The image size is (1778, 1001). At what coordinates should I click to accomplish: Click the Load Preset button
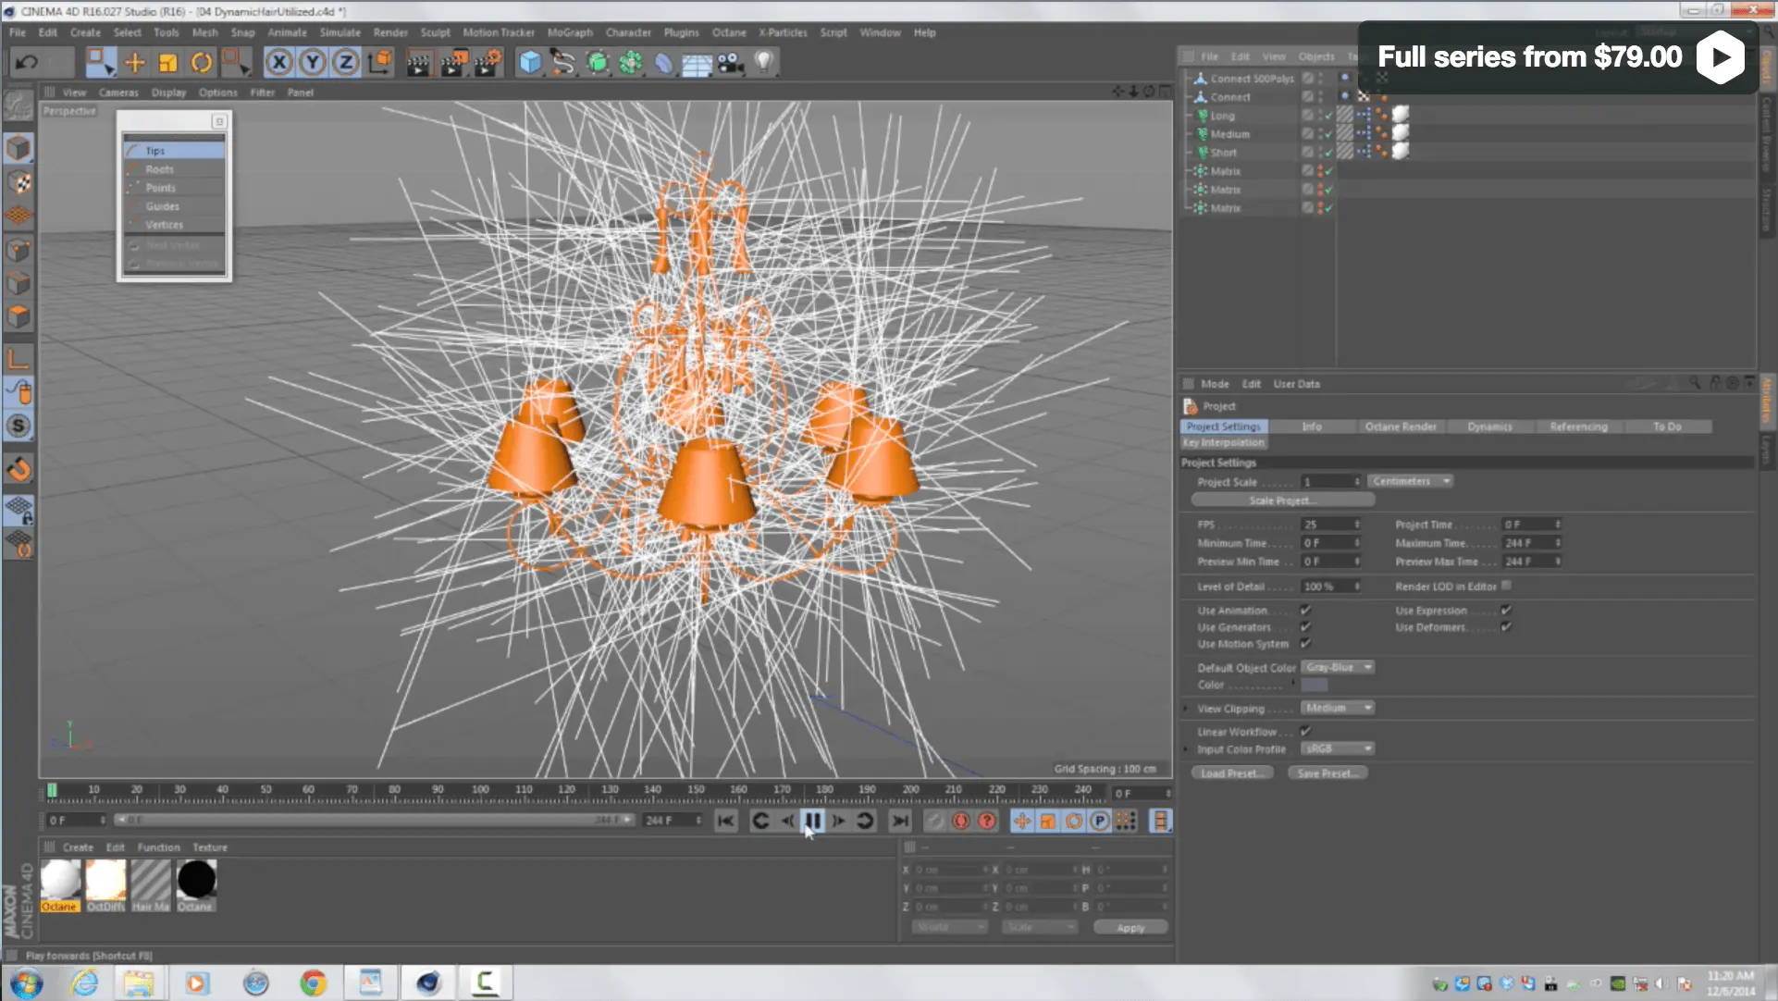click(x=1232, y=773)
